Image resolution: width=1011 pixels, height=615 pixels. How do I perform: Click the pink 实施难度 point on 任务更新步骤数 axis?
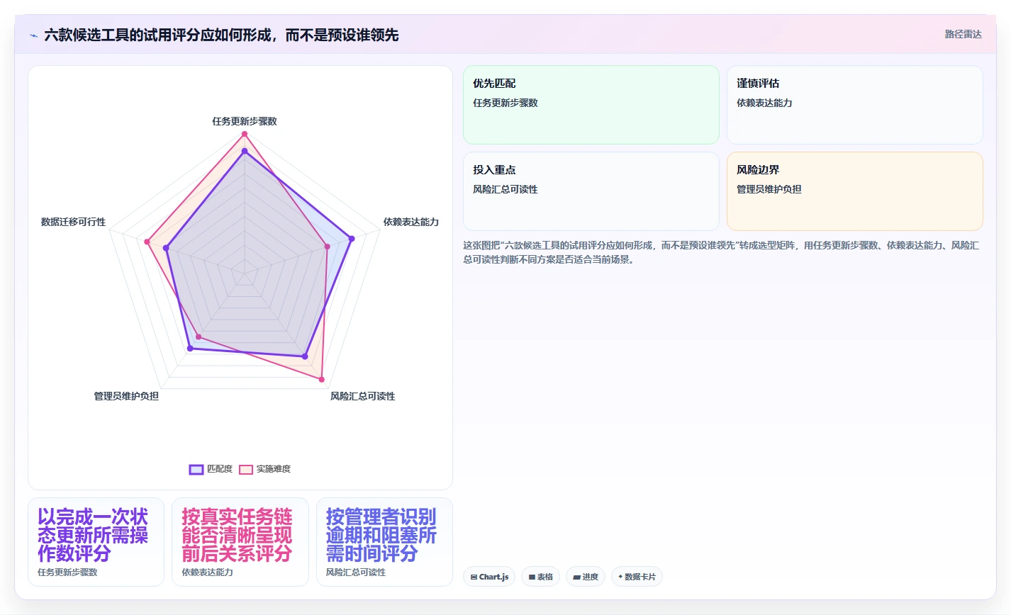click(245, 134)
